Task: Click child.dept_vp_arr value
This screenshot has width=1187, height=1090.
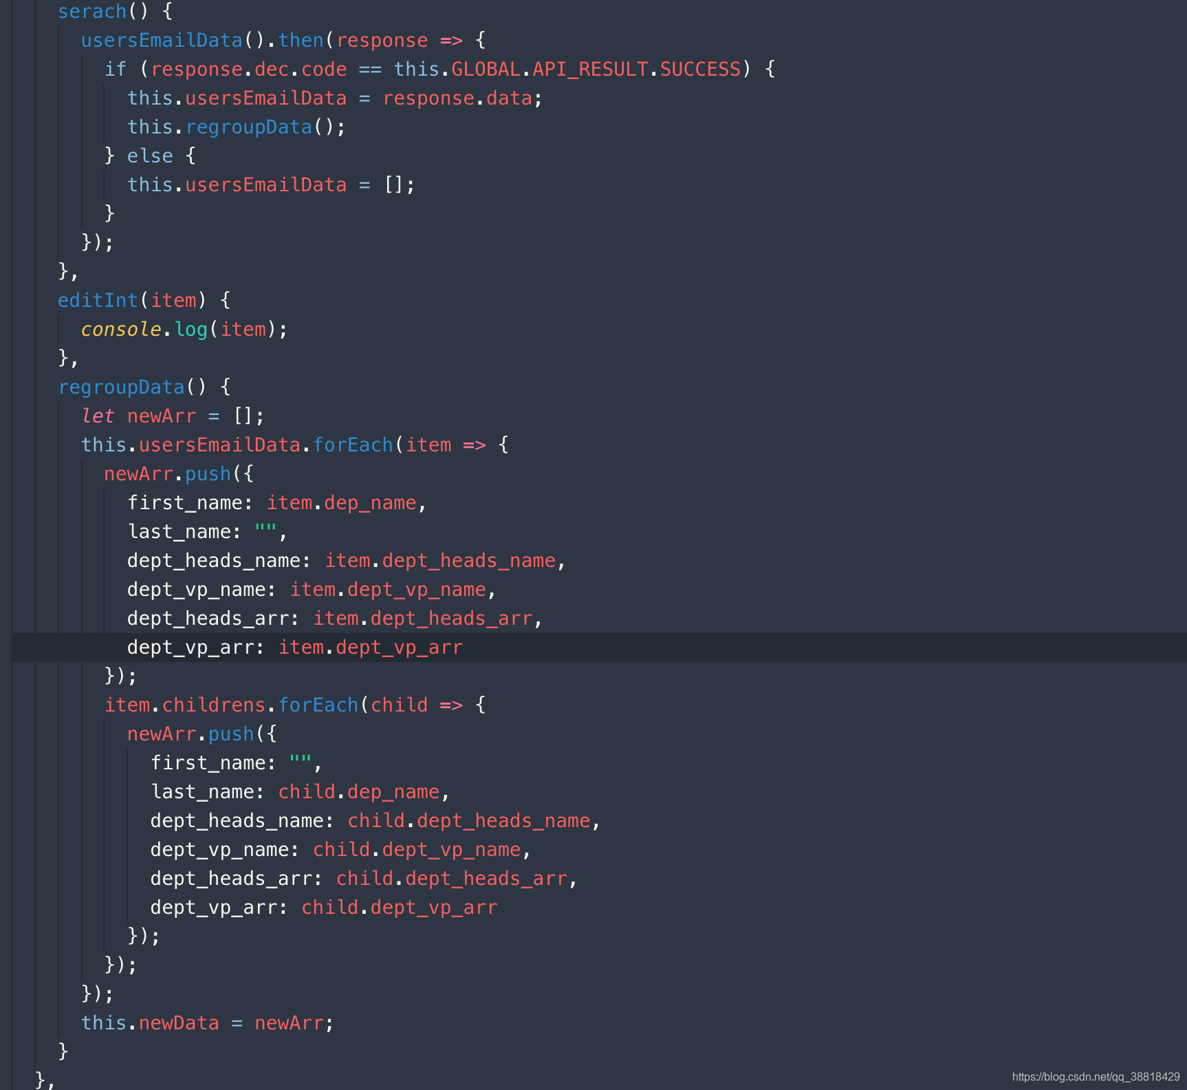Action: tap(399, 907)
